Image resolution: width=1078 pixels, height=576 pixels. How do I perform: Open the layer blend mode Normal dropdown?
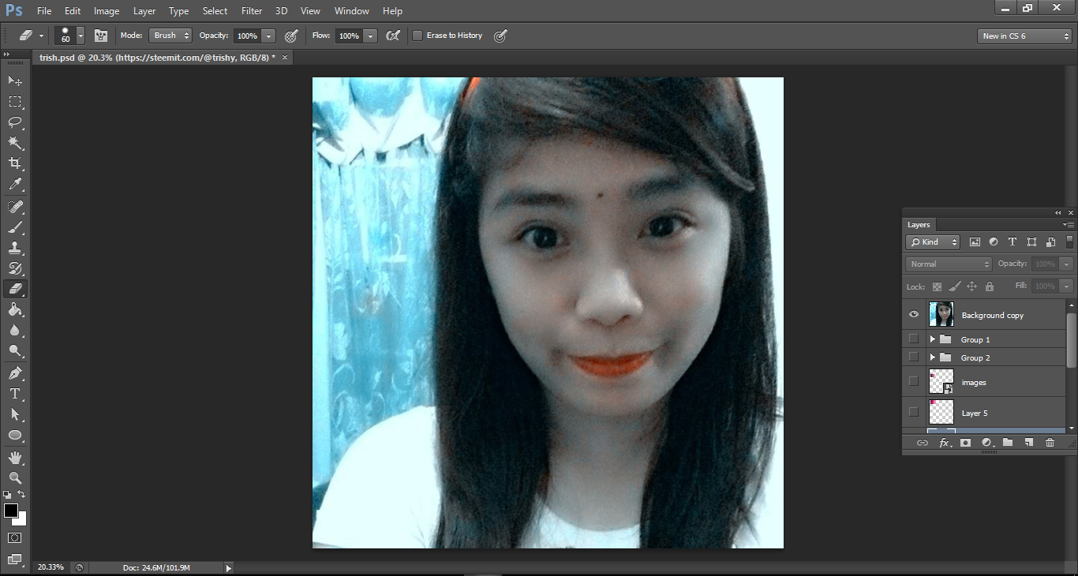click(x=949, y=264)
